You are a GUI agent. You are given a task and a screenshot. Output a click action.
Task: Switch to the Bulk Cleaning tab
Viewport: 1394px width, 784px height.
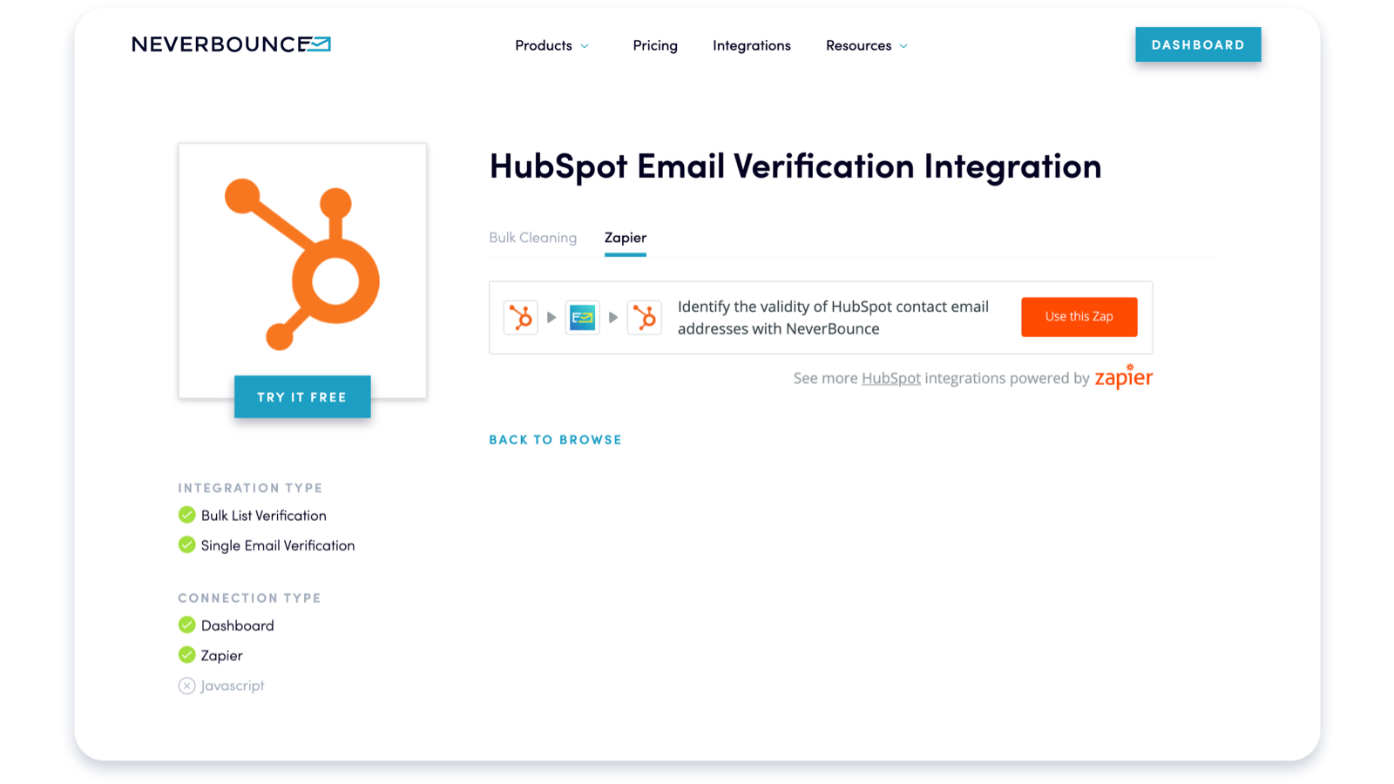pyautogui.click(x=532, y=237)
